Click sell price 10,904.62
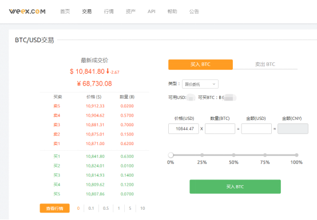The width and height of the screenshot is (317, 220). point(95,115)
